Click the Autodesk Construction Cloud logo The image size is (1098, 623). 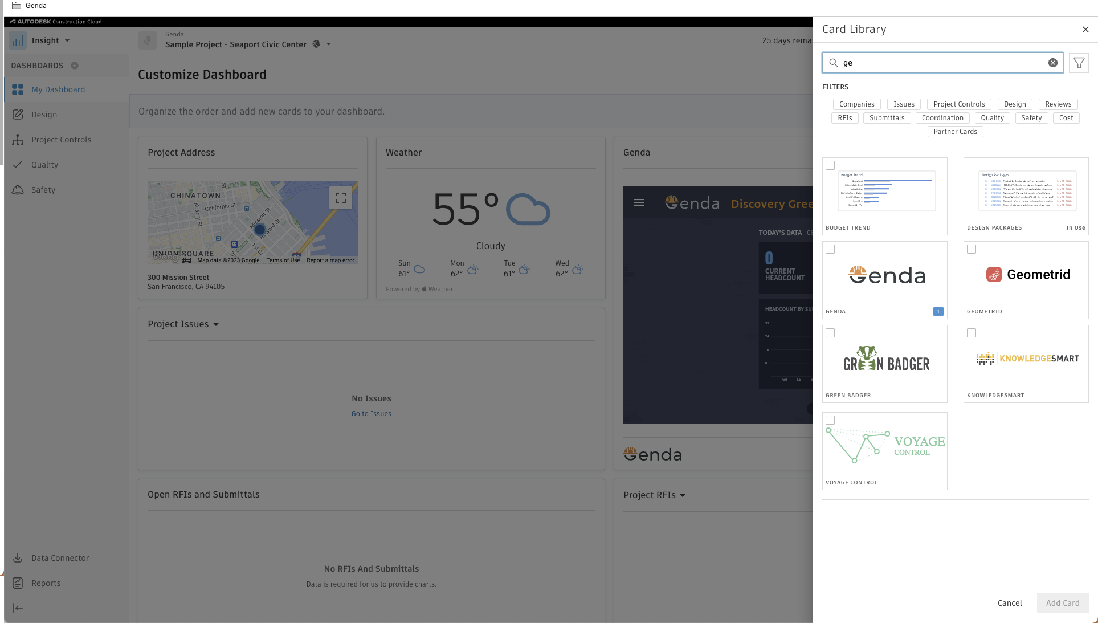coord(56,22)
